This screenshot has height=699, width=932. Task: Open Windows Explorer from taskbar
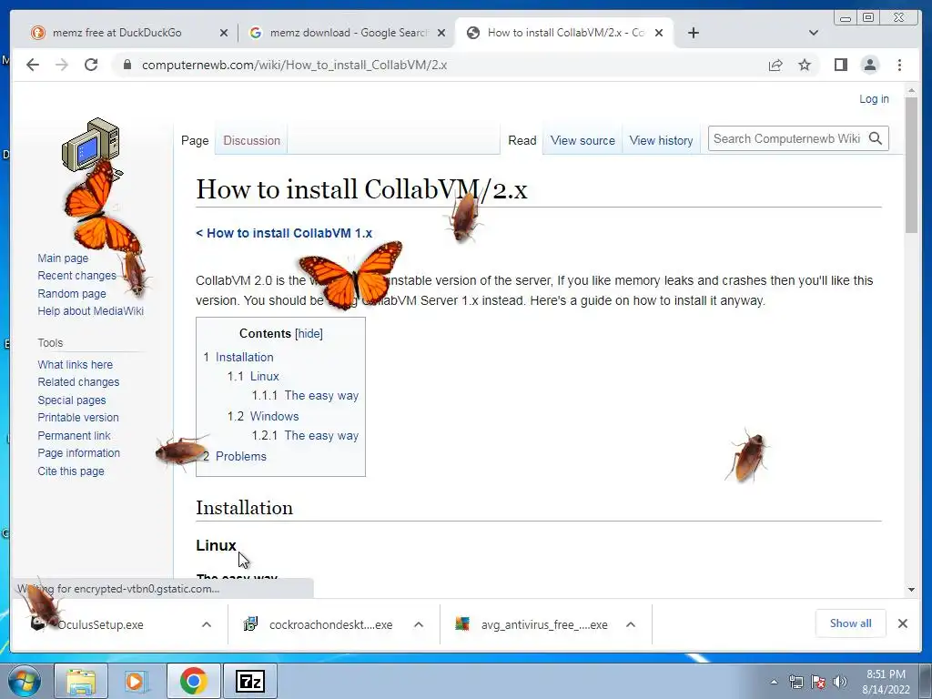click(x=81, y=681)
